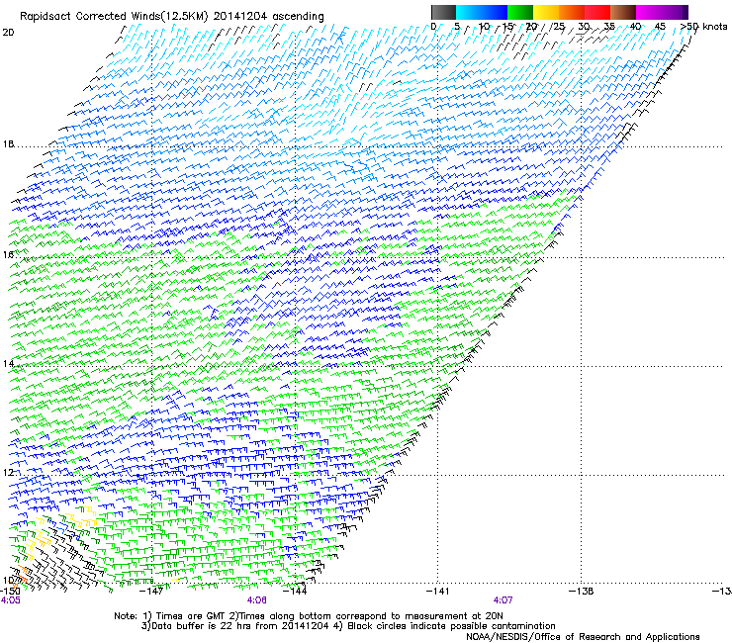Click the magenta 40-45 knots legend swatch
Viewport: 732px width, 643px height.
(x=649, y=12)
